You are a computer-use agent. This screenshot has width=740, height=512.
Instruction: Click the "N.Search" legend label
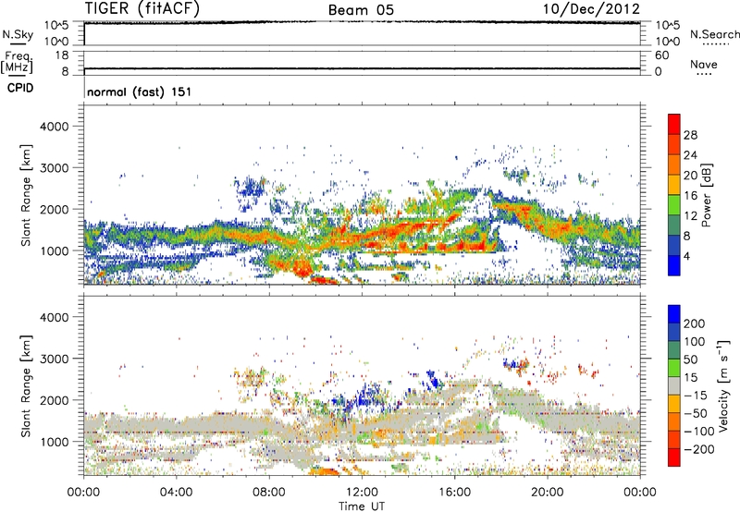pyautogui.click(x=714, y=34)
